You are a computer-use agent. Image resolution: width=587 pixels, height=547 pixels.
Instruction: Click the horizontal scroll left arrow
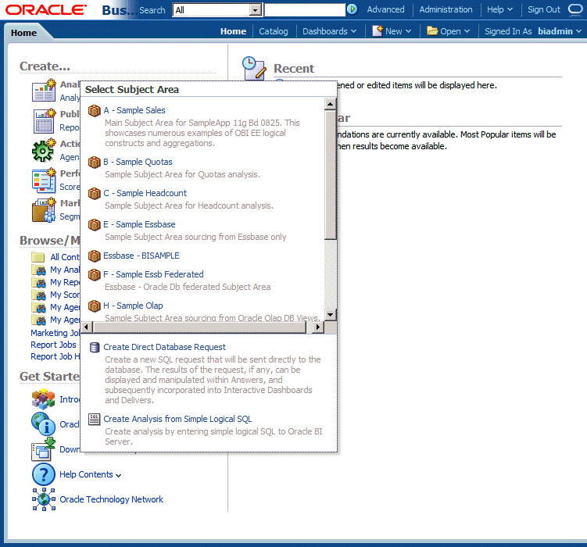87,327
